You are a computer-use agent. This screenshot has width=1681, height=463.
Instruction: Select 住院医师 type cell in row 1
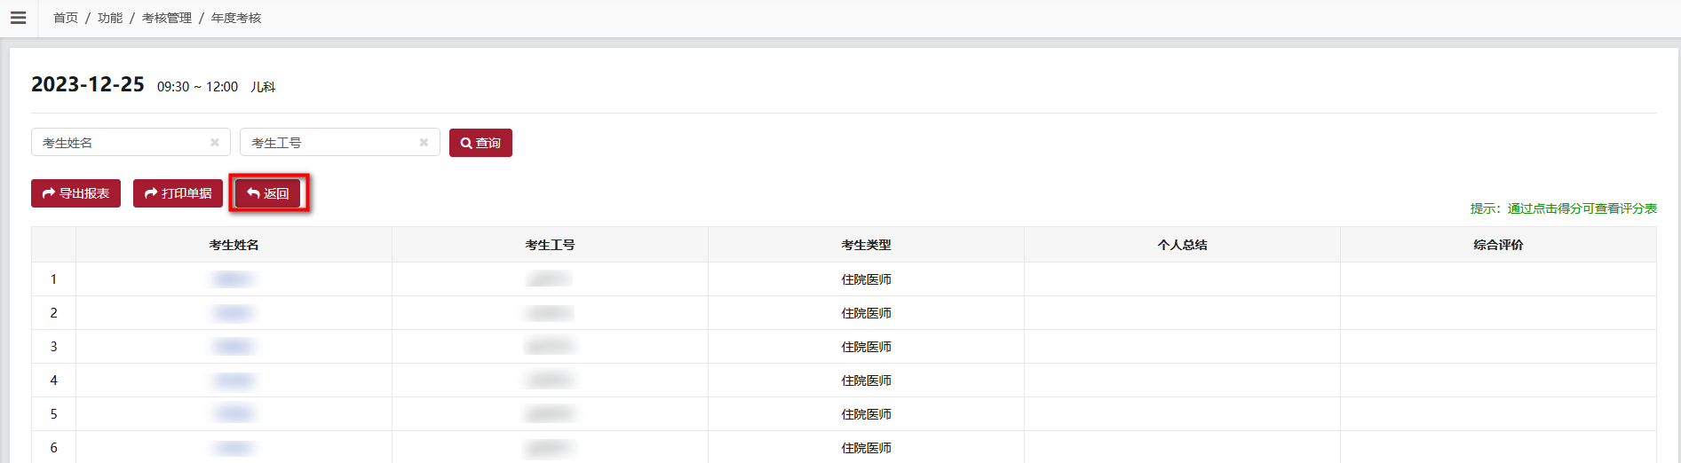point(866,279)
